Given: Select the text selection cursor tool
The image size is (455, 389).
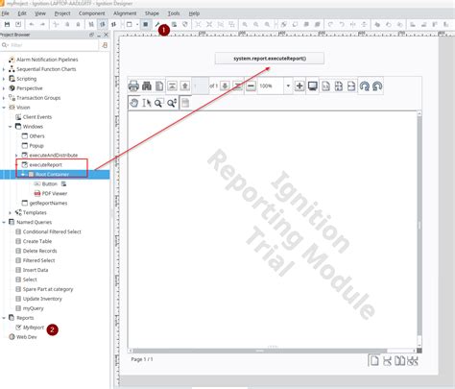Looking at the screenshot, I should pos(147,103).
